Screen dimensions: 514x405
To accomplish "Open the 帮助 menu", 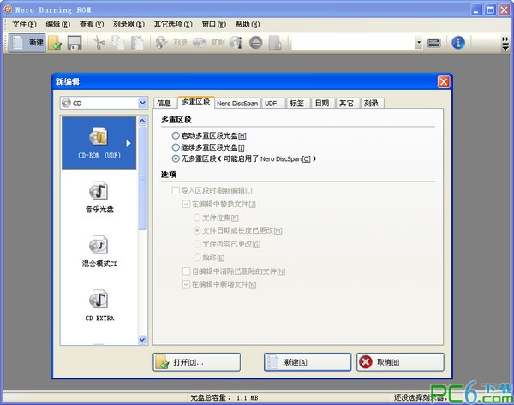I will click(248, 24).
